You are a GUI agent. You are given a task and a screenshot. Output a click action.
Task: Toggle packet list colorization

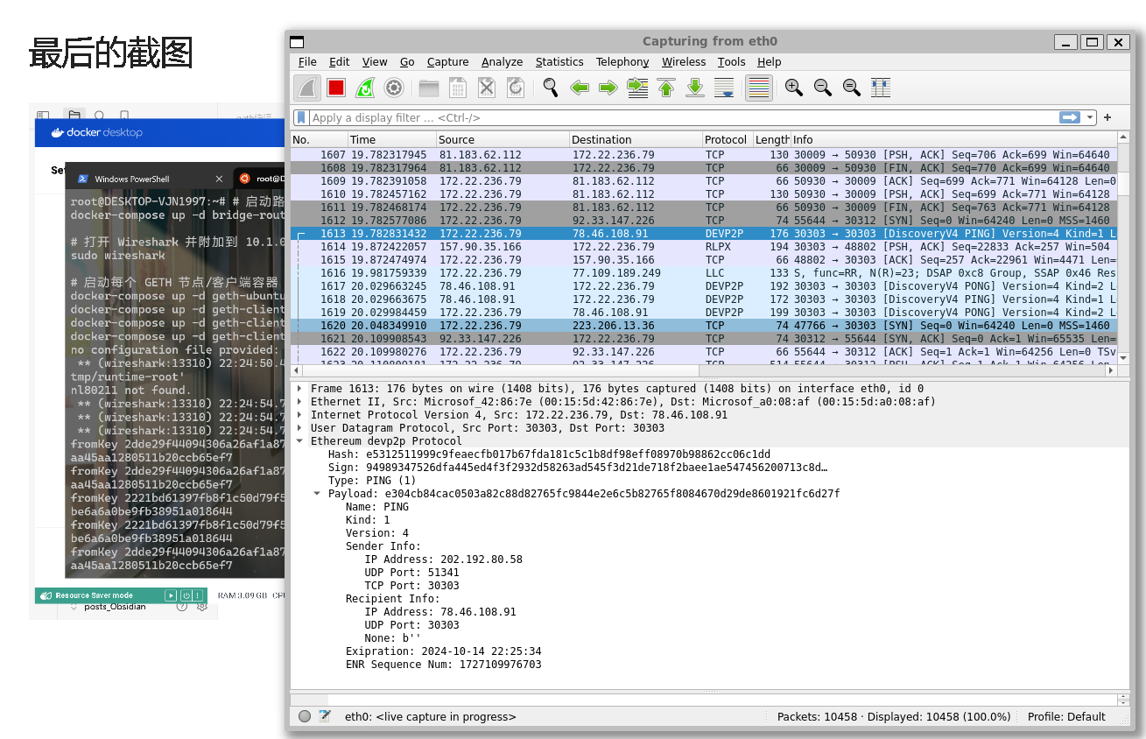point(759,88)
